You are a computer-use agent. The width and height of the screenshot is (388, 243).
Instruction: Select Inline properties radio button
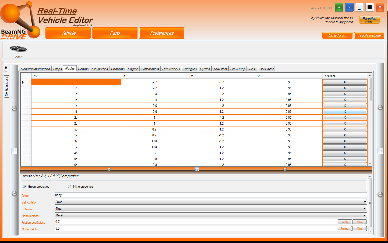coord(70,187)
